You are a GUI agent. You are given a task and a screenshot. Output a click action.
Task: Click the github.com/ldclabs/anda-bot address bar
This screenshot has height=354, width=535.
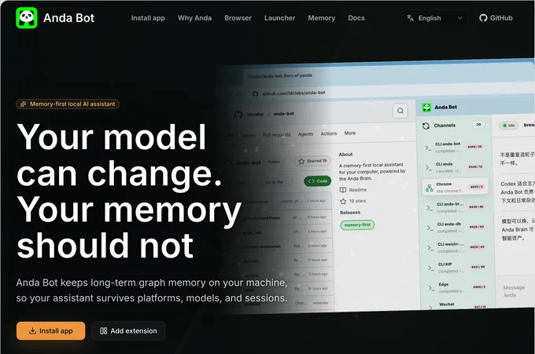coord(293,93)
